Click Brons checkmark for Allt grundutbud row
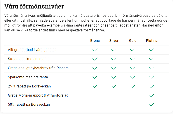Screen dimensions: 173x114 point(95,50)
